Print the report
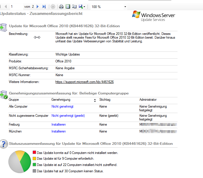Screen dimensions: 203x178 61,7
